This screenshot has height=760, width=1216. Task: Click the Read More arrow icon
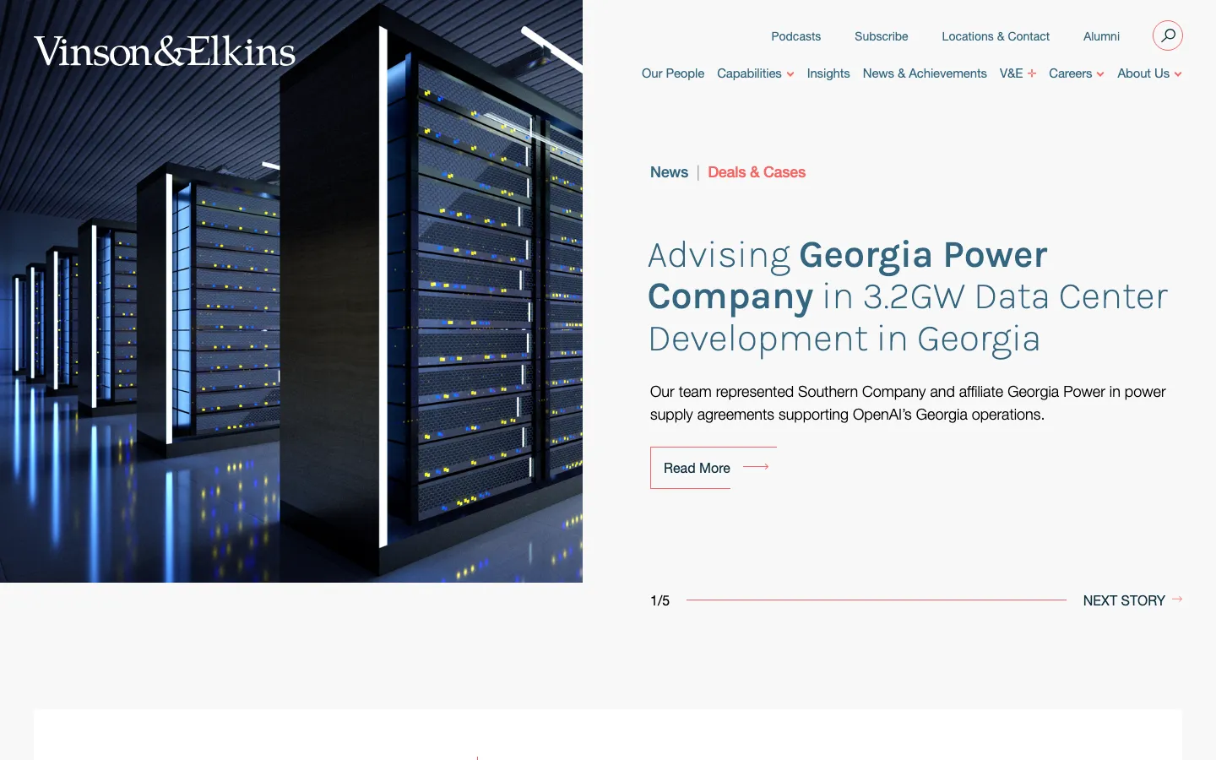(756, 466)
